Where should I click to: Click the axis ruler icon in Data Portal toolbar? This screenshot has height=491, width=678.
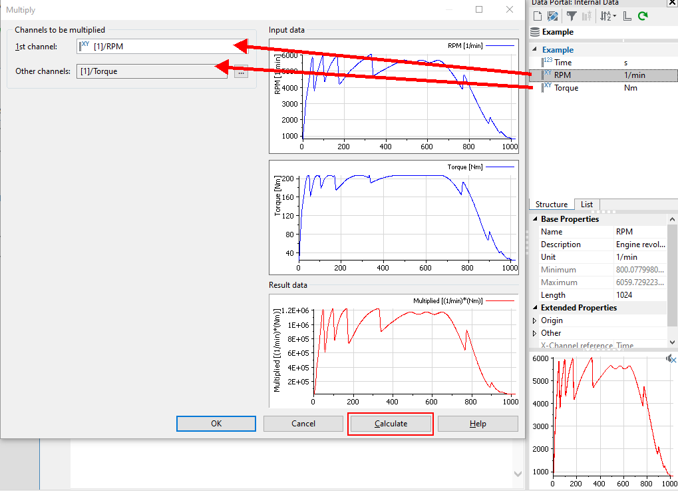click(x=627, y=16)
